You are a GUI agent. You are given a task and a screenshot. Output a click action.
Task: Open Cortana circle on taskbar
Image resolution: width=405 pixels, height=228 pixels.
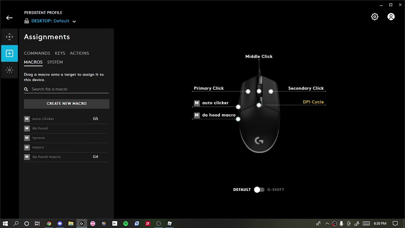(x=27, y=224)
